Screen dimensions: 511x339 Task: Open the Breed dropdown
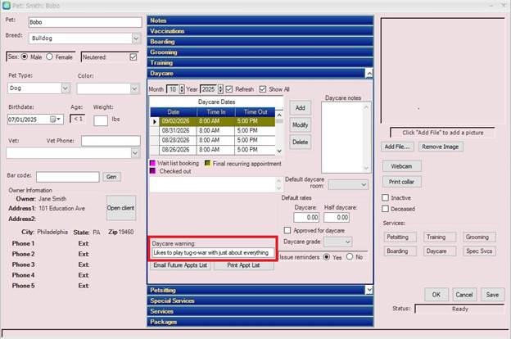[x=134, y=38]
